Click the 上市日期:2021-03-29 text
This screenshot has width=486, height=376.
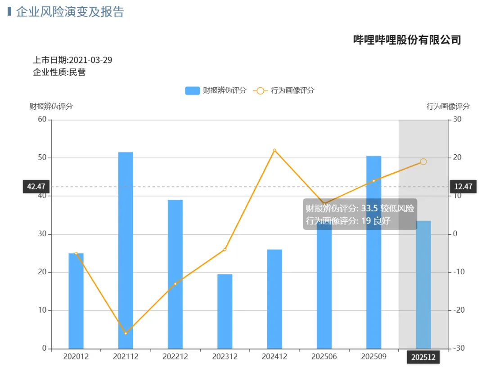(72, 60)
